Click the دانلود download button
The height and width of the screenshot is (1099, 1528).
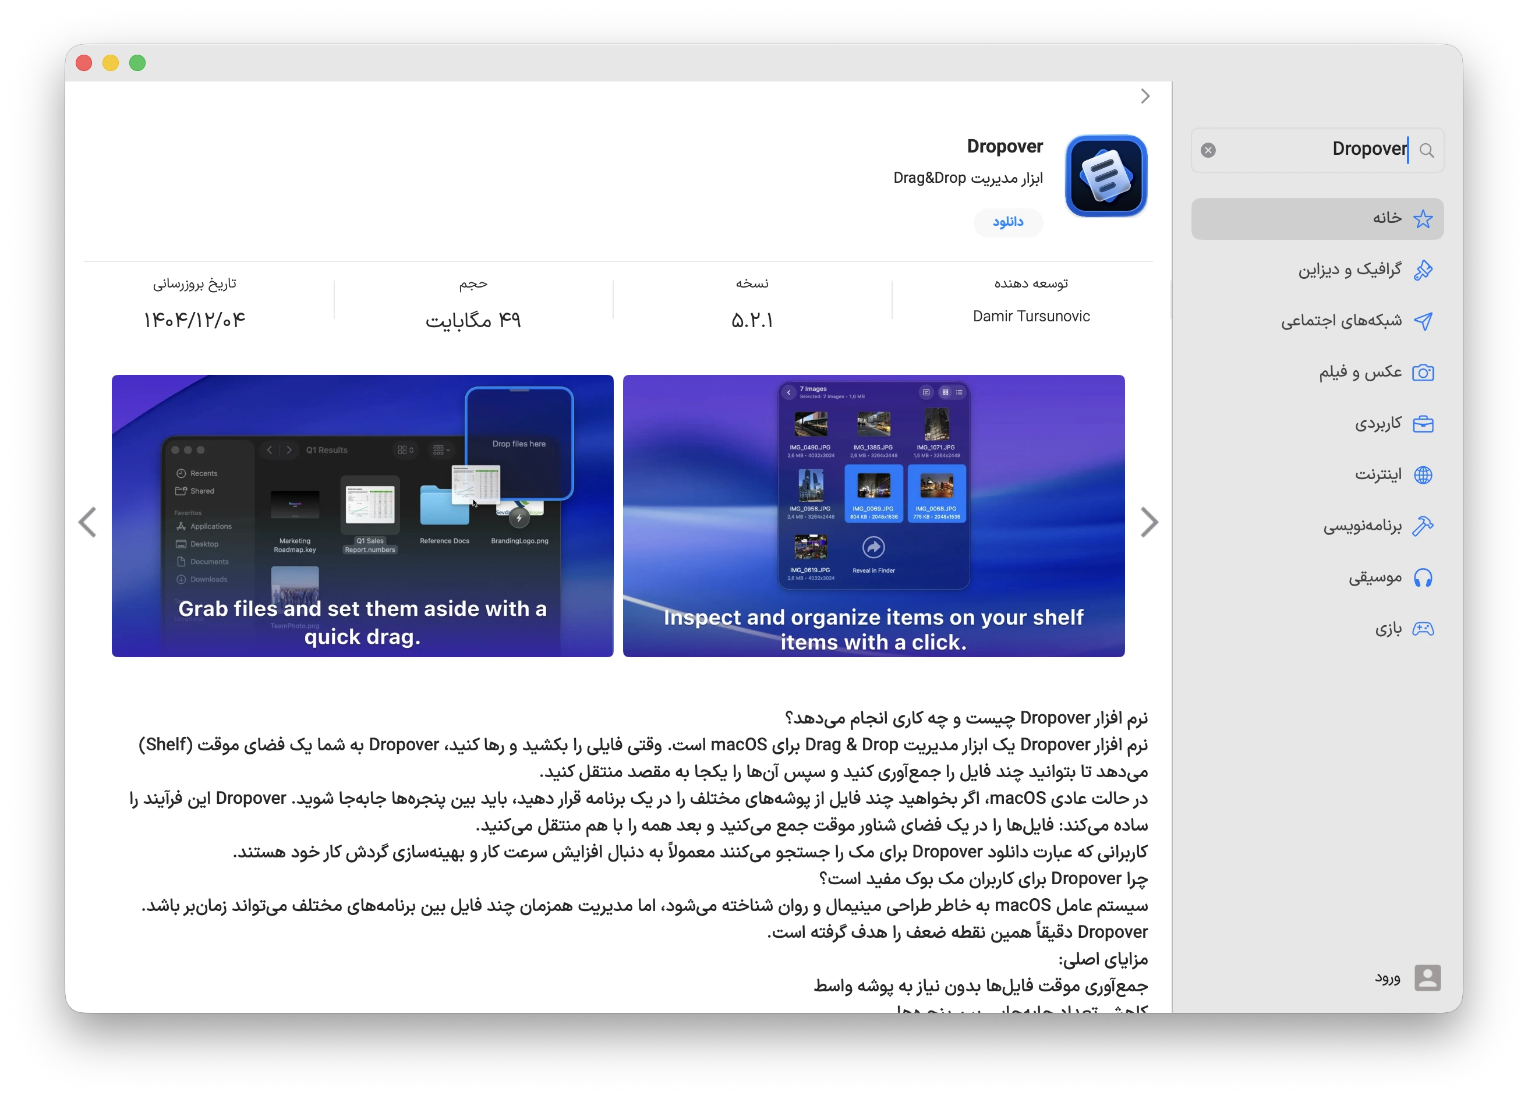click(x=1007, y=222)
